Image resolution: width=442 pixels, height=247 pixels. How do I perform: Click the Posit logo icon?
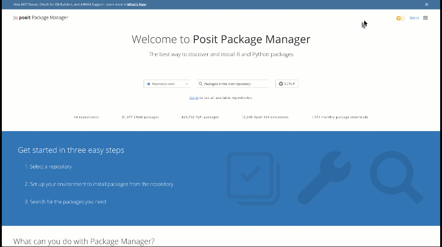point(16,18)
